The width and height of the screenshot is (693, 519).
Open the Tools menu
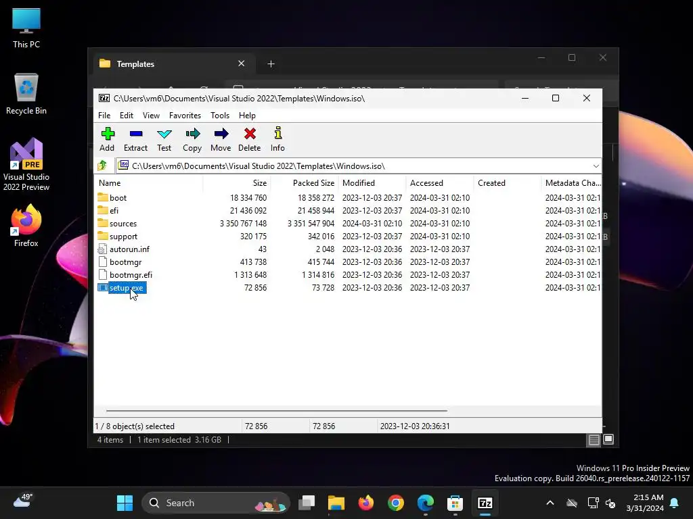220,115
